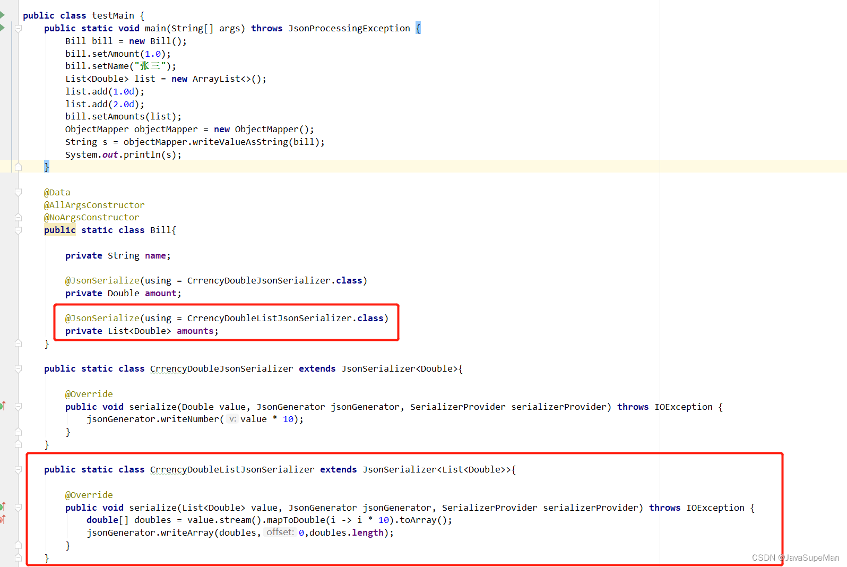Click CrrencyDoubleJsonSerializer class declaration name
The height and width of the screenshot is (567, 847).
coord(222,368)
